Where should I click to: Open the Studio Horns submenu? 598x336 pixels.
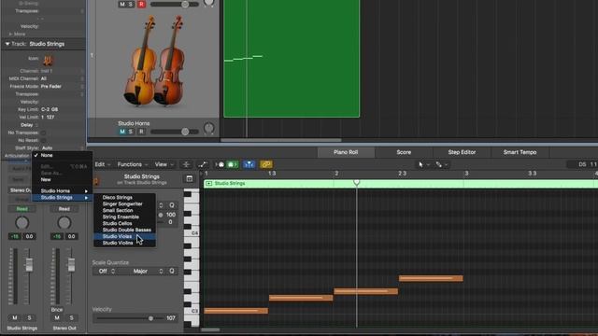63,190
